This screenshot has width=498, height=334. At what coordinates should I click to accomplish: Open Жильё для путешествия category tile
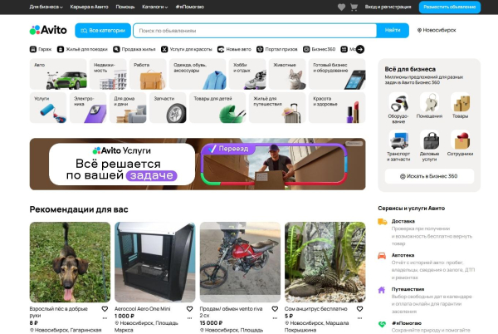pos(277,108)
